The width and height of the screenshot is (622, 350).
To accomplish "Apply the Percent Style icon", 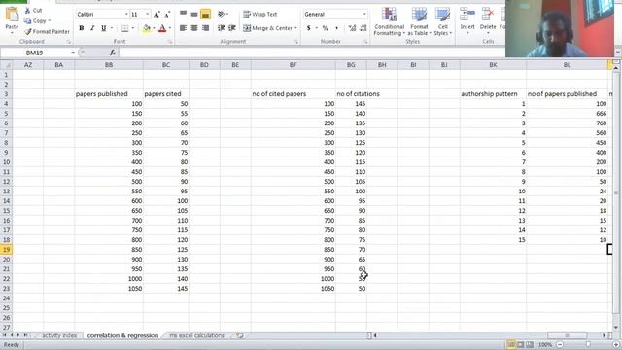I will (x=326, y=28).
